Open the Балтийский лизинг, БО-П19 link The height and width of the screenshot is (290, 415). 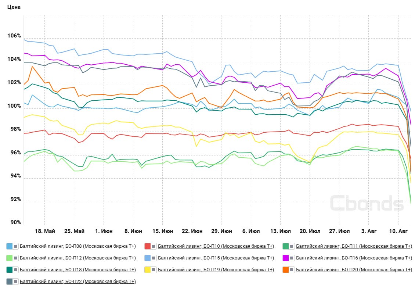[x=216, y=270]
